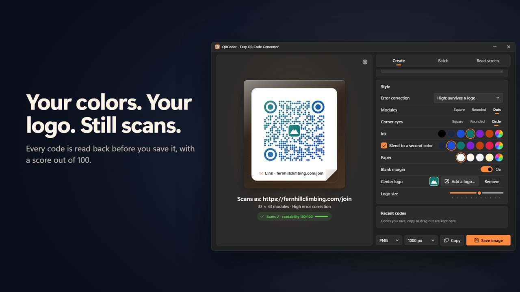520x292 pixels.
Task: Switch to the Batch tab
Action: point(443,61)
